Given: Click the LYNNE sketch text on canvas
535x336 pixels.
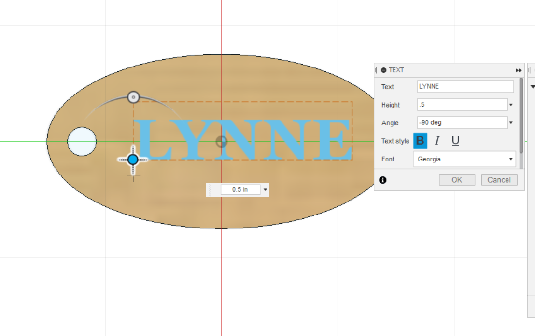Looking at the screenshot, I should 242,139.
